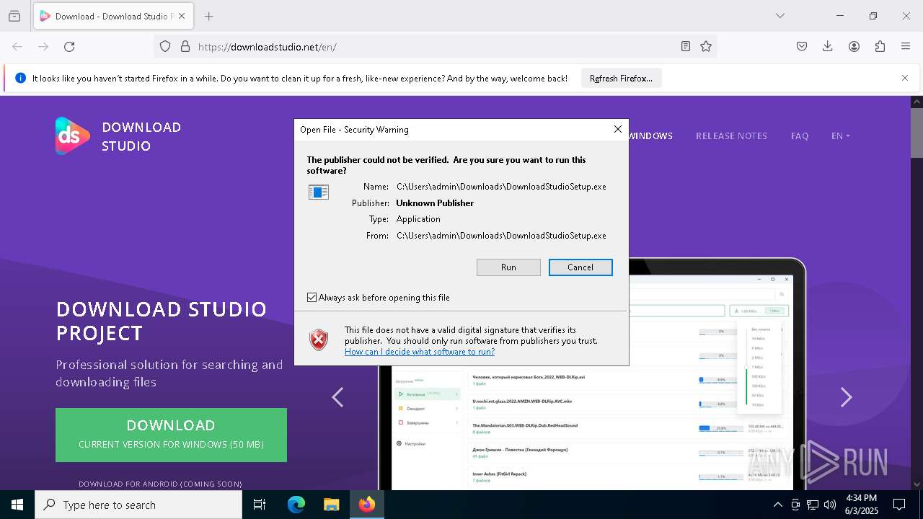Image resolution: width=923 pixels, height=519 pixels.
Task: Open How can I decide what software link
Action: point(420,352)
